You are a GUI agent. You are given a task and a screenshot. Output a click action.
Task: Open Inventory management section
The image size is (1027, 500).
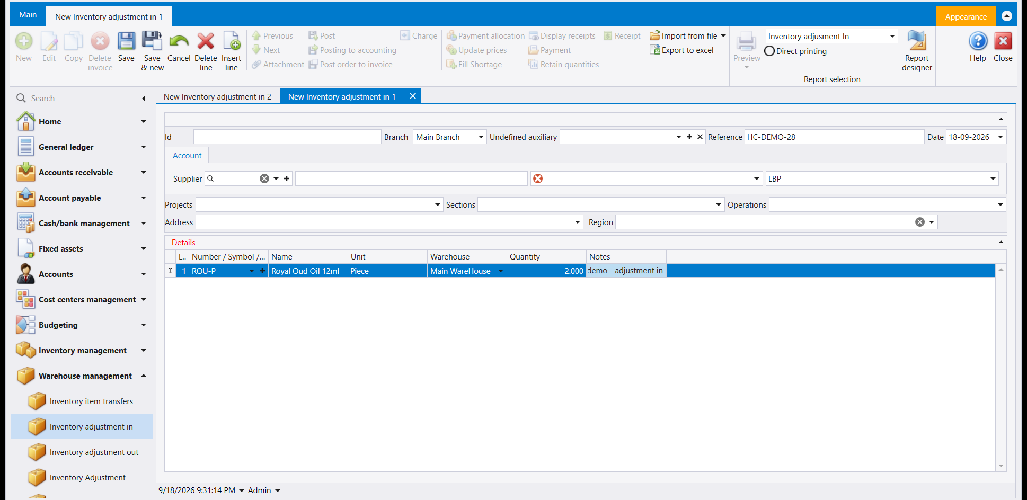pyautogui.click(x=82, y=351)
